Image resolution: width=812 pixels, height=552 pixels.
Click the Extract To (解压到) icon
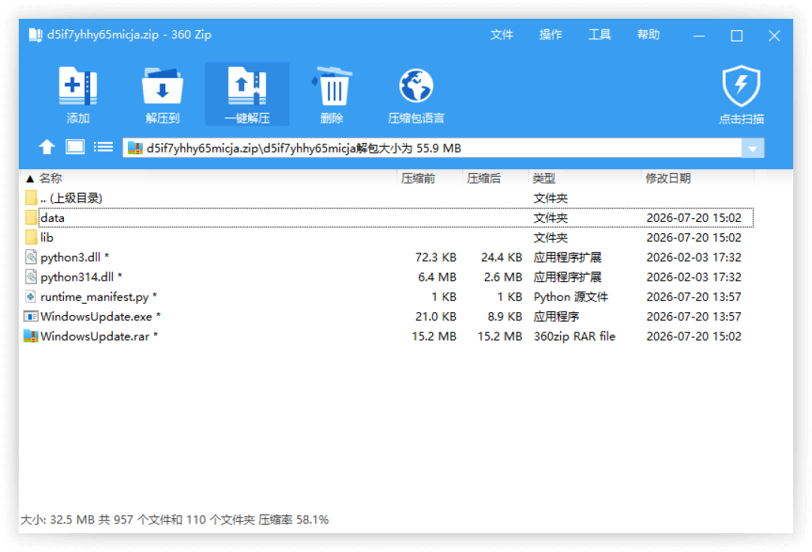(x=162, y=86)
